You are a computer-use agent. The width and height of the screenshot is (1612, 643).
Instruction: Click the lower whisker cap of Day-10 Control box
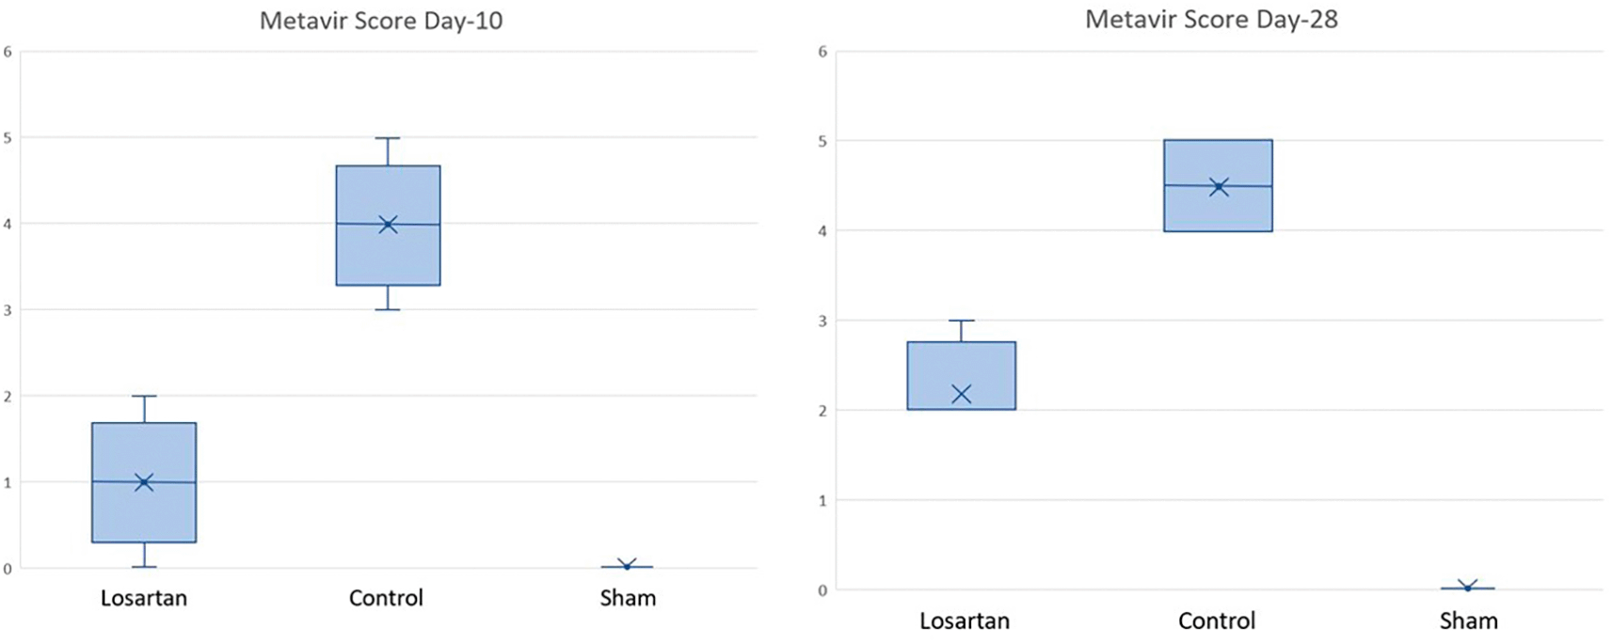pyautogui.click(x=388, y=309)
